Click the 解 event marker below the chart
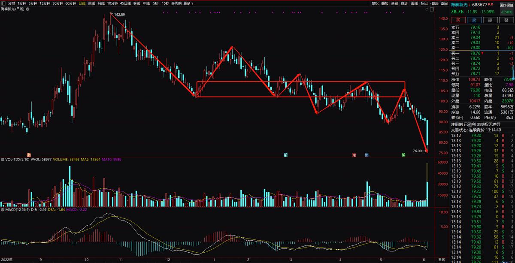 [x=286, y=154]
